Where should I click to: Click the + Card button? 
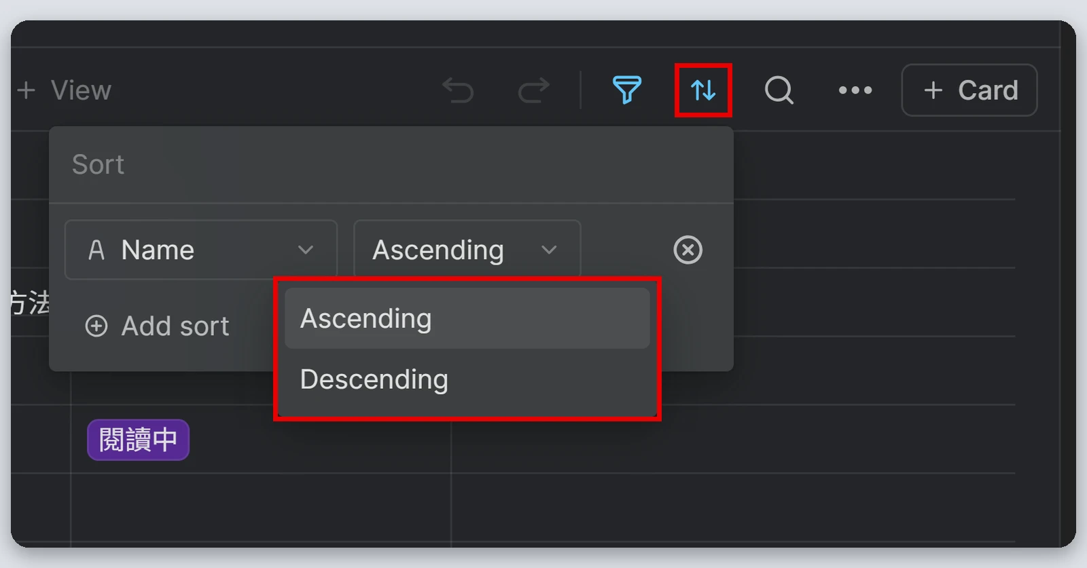coord(969,90)
